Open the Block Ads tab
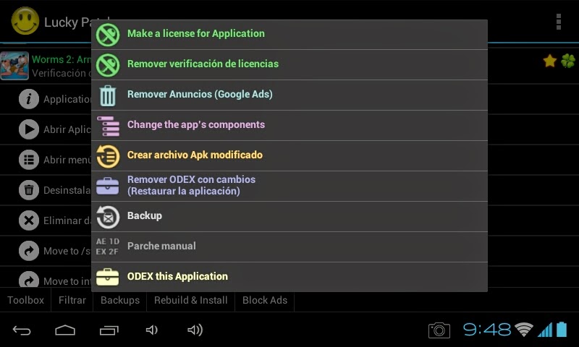Screen dimensions: 579x347 [x=265, y=300]
